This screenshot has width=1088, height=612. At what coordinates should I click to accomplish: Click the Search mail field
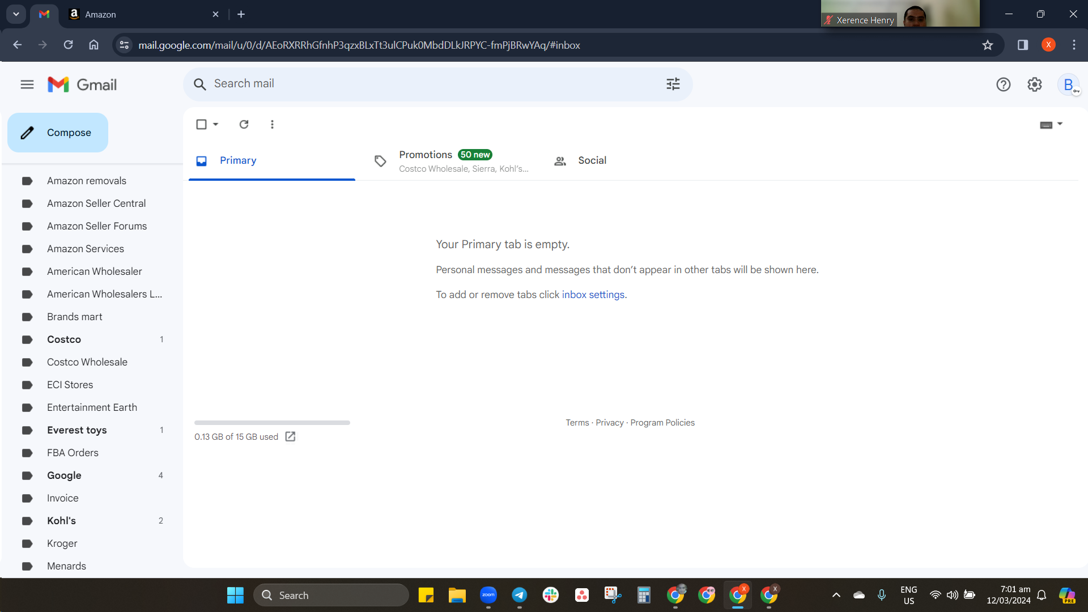coord(436,84)
